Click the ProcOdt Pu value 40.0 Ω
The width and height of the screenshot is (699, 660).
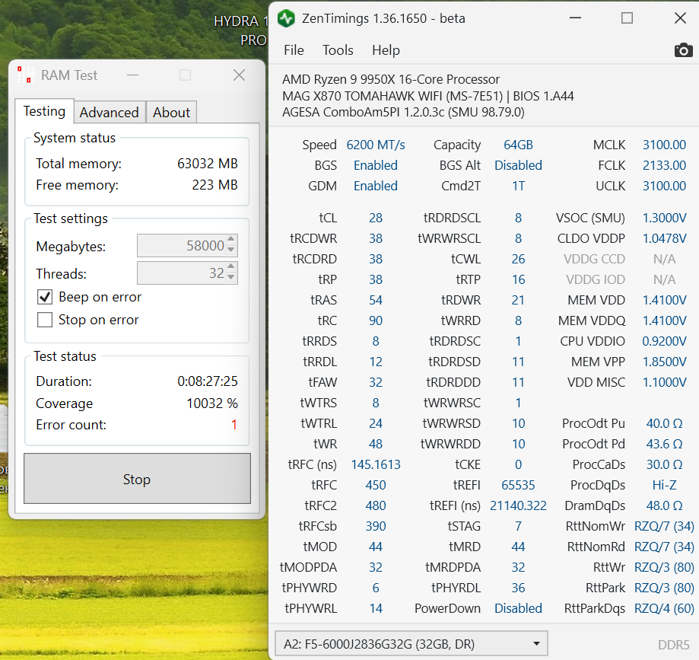point(664,423)
